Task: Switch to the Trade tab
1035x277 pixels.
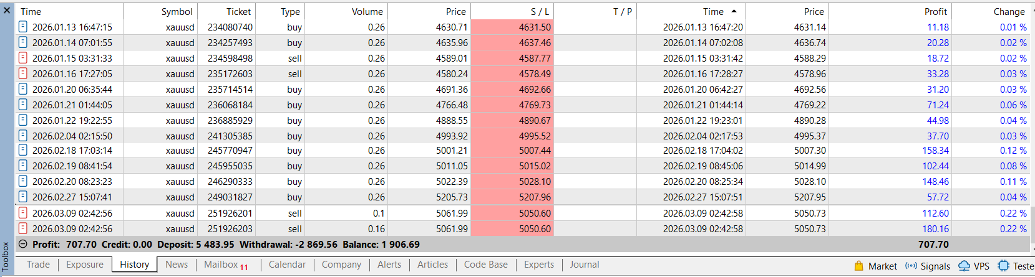Action: point(38,265)
